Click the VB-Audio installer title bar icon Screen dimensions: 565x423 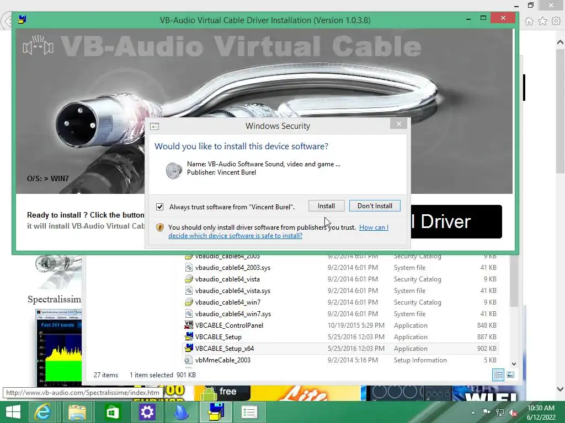tap(22, 20)
